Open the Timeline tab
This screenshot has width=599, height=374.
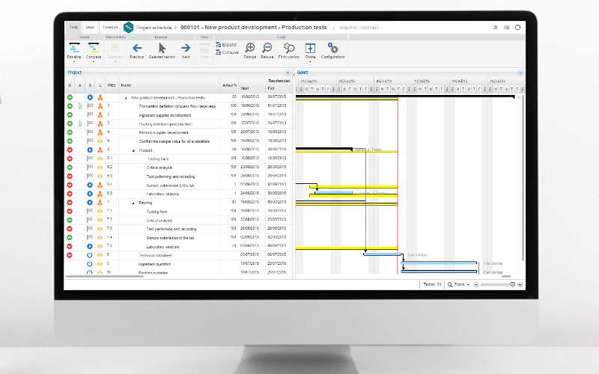click(109, 26)
